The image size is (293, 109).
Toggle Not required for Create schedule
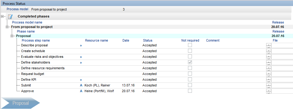coord(190,51)
